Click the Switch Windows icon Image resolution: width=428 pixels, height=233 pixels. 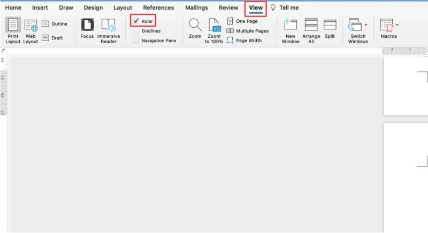click(x=355, y=25)
